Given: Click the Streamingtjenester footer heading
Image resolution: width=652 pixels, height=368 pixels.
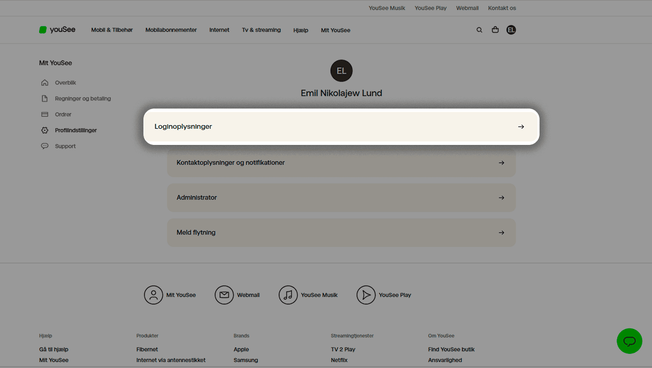Looking at the screenshot, I should point(352,336).
